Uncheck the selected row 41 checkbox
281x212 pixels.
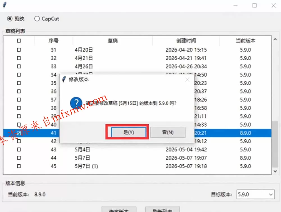click(x=19, y=133)
